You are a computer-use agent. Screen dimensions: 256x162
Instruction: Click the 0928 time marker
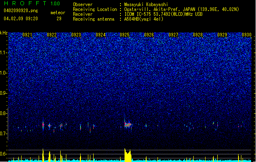pyautogui.click(x=198, y=35)
